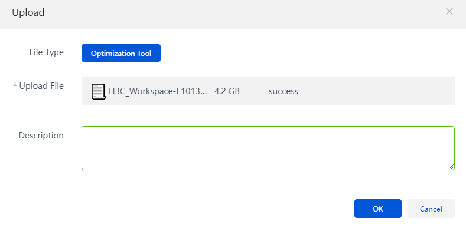Click the document icon beside the uploaded file
466x228 pixels.
pos(99,92)
